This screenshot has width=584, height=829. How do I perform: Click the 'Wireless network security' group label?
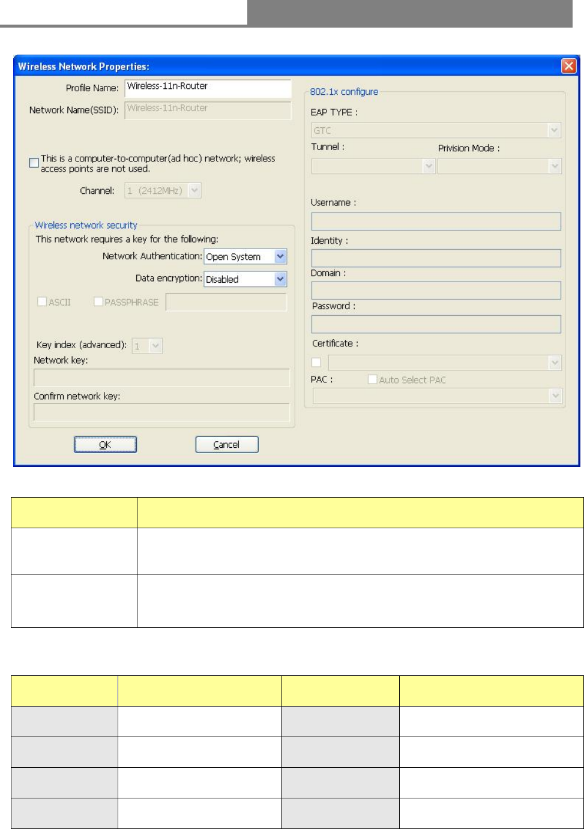[86, 225]
